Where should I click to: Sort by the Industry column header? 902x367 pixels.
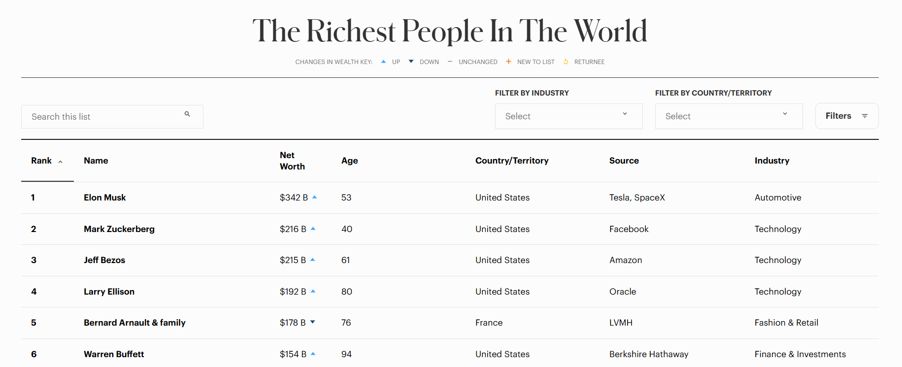pos(771,161)
